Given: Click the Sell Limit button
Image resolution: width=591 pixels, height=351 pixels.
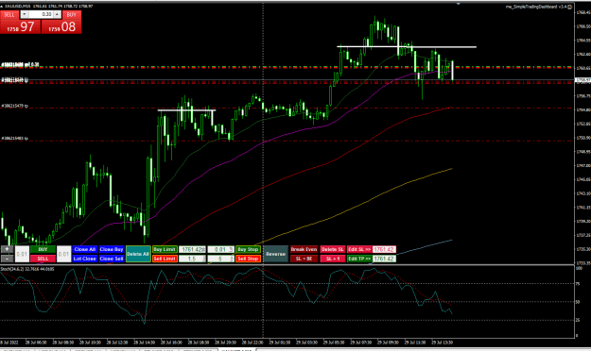Looking at the screenshot, I should tap(165, 259).
